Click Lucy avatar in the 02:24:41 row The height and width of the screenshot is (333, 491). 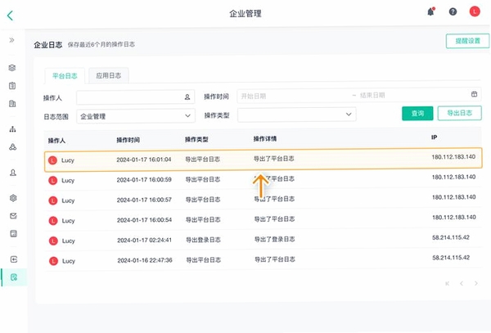(53, 241)
